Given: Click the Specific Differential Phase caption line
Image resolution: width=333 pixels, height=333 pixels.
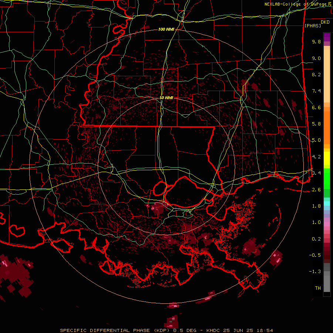Looking at the screenshot, I should click(166, 330).
